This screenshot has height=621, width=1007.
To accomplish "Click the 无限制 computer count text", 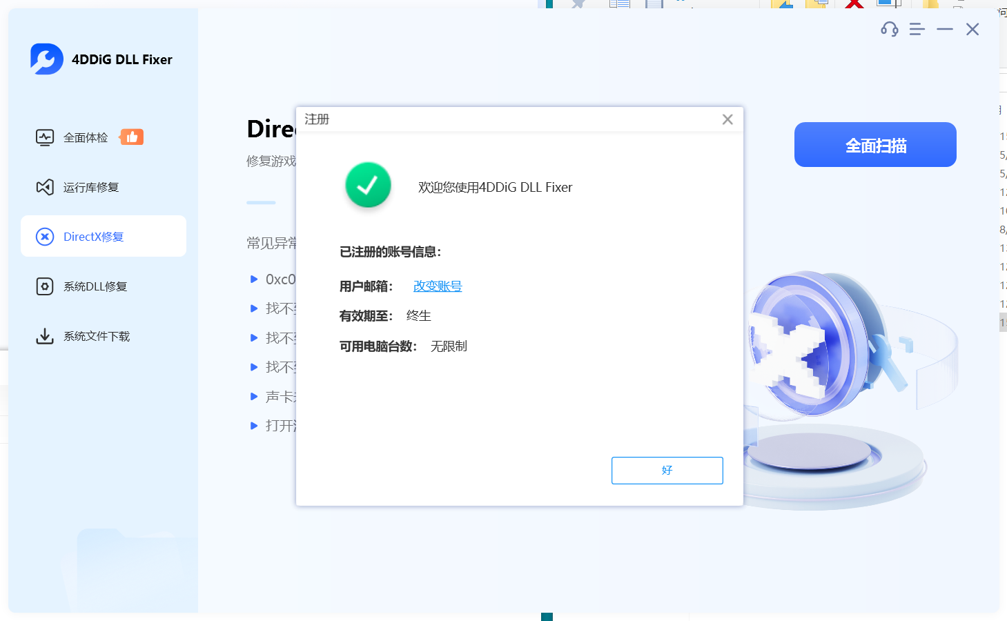I will click(449, 346).
